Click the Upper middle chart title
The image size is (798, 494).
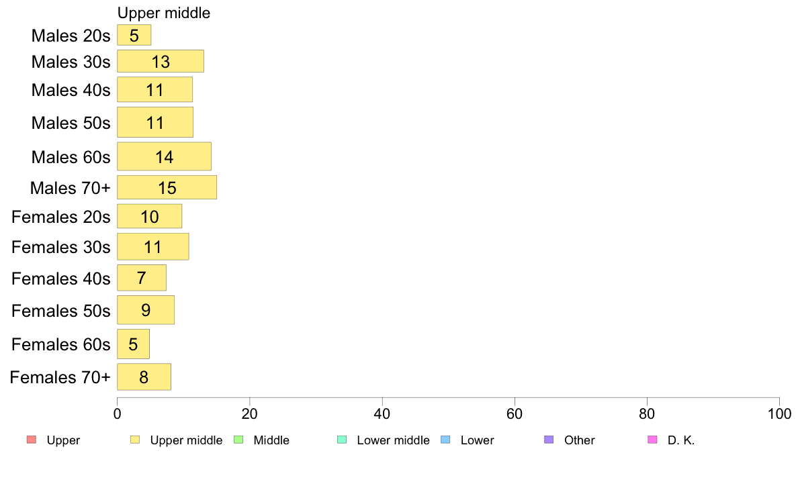click(x=164, y=13)
